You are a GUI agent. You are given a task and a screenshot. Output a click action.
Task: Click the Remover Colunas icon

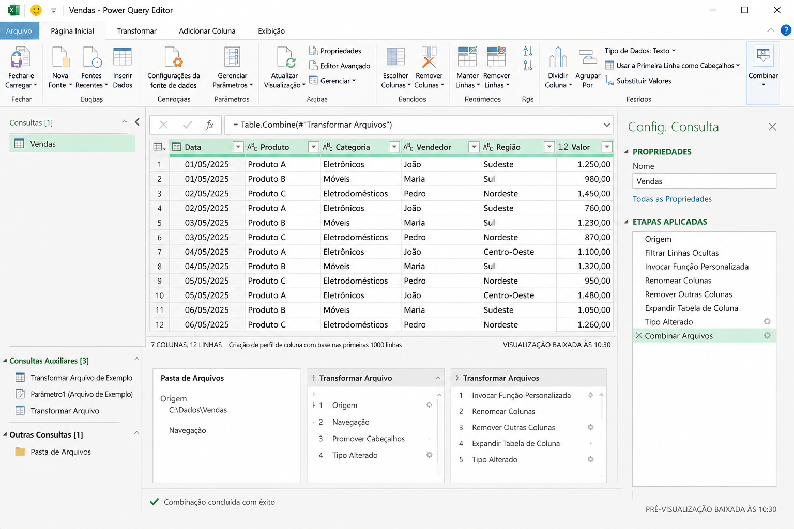(429, 57)
